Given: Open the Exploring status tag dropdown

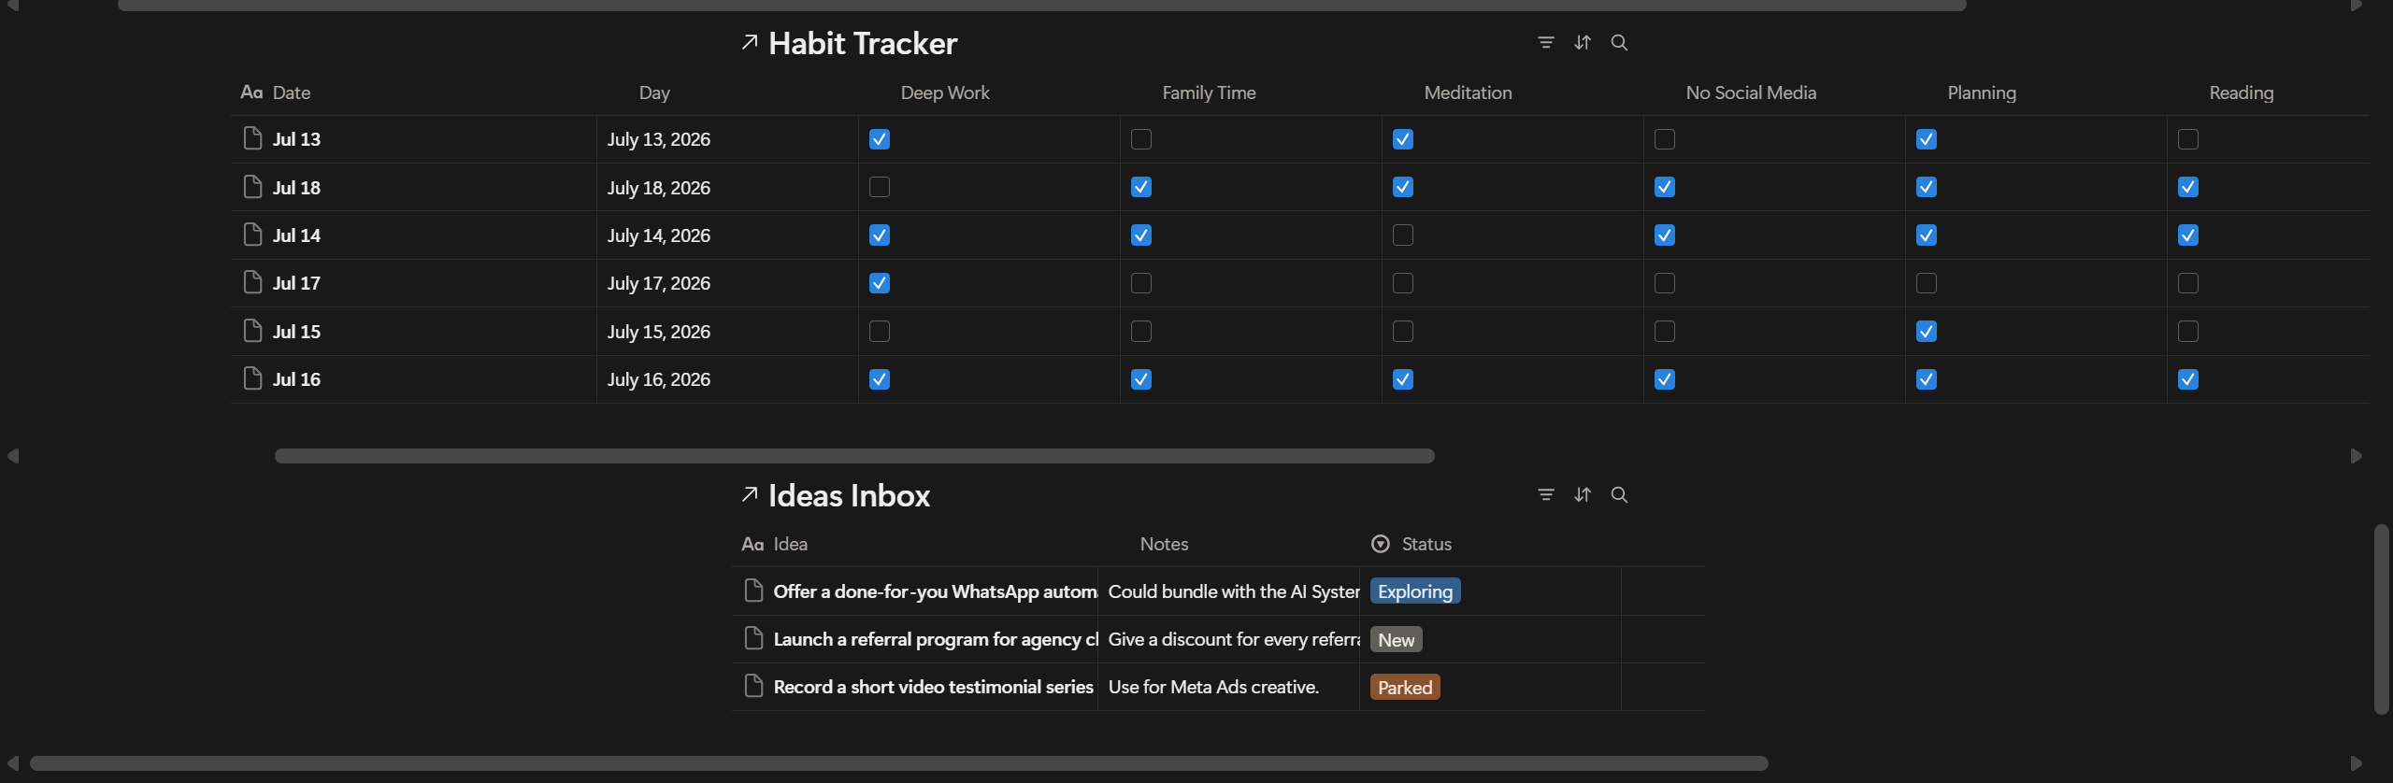Looking at the screenshot, I should (x=1414, y=591).
